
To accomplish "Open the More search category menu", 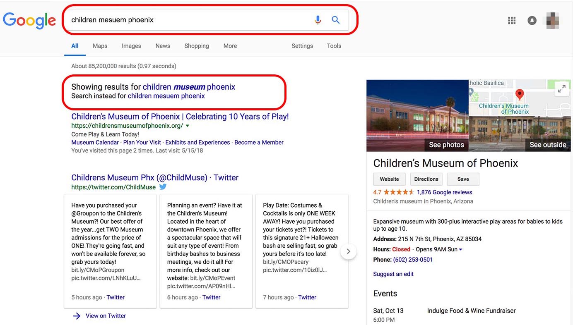I will pos(230,46).
